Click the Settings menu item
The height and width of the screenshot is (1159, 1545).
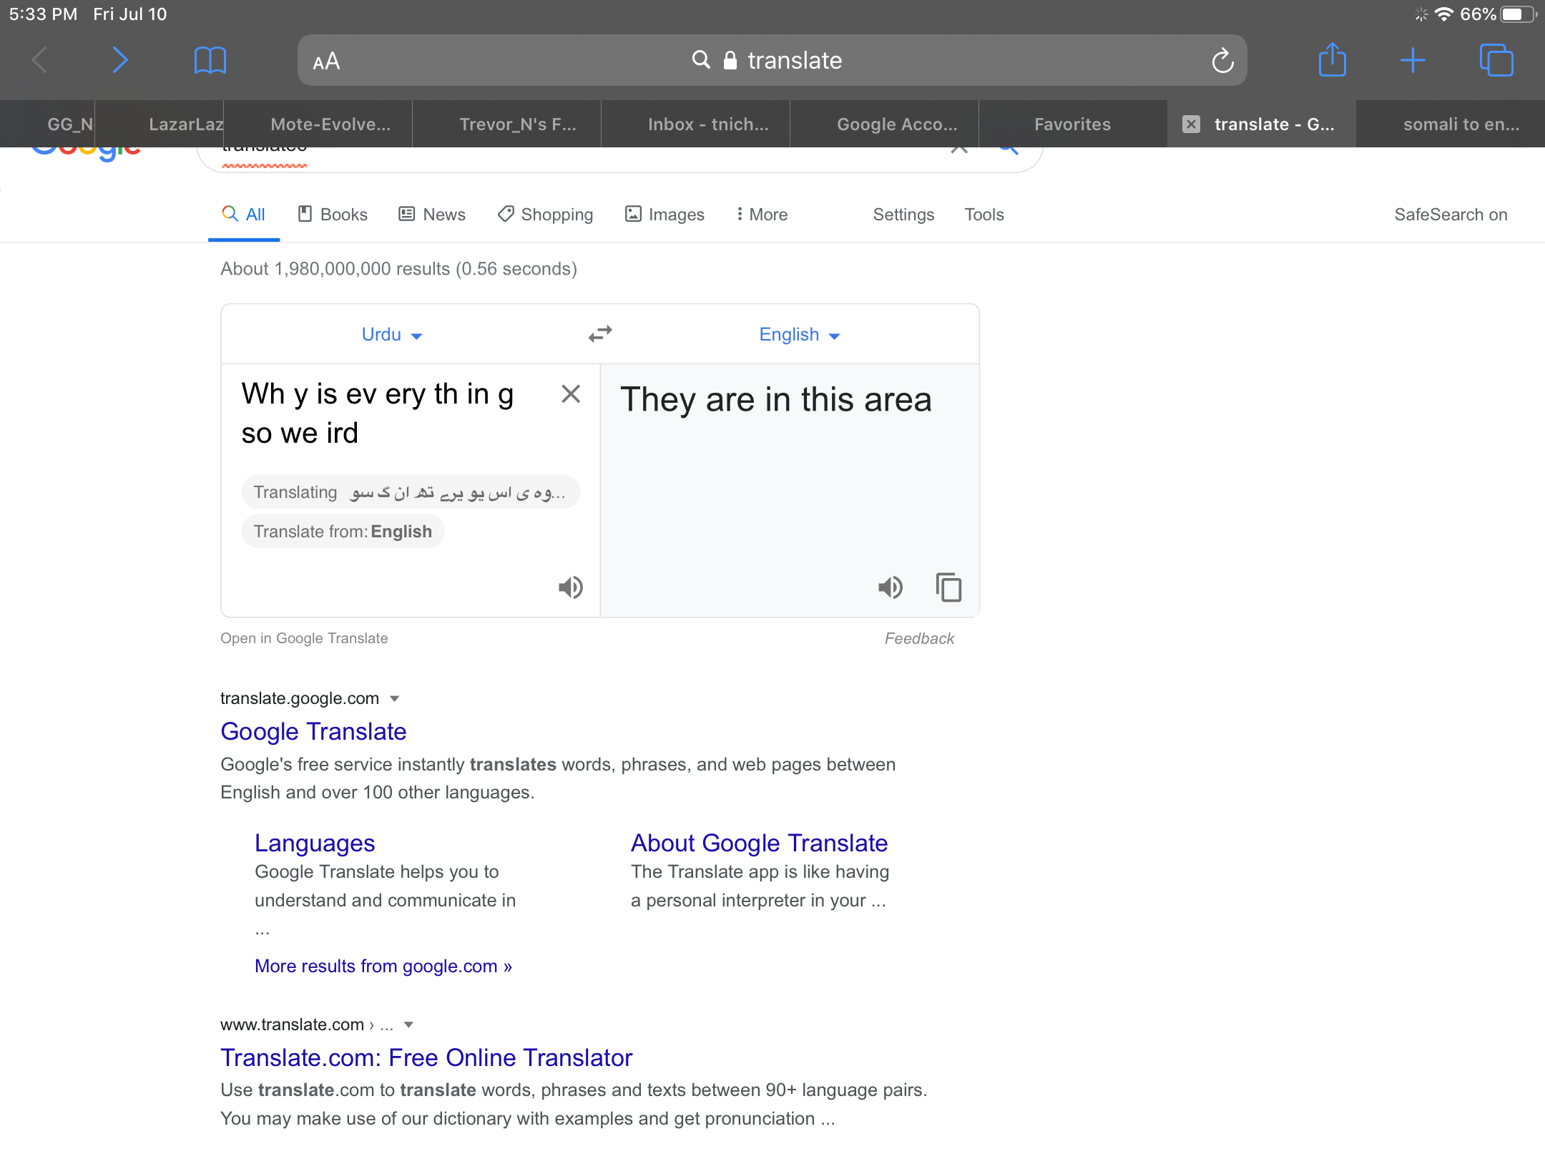(x=904, y=215)
